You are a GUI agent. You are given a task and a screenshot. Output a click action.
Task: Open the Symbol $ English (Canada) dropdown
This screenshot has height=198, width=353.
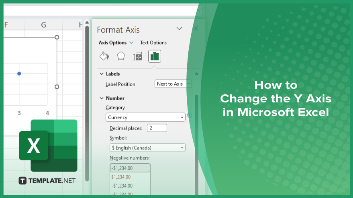[x=147, y=148]
